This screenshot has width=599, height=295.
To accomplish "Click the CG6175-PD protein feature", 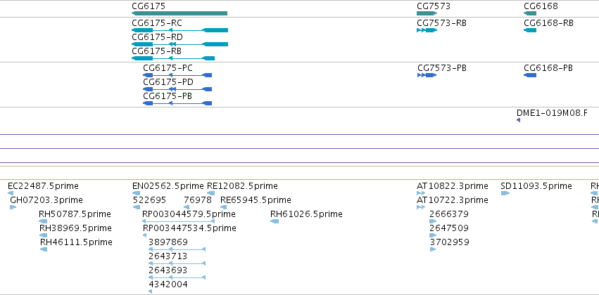I will click(177, 89).
